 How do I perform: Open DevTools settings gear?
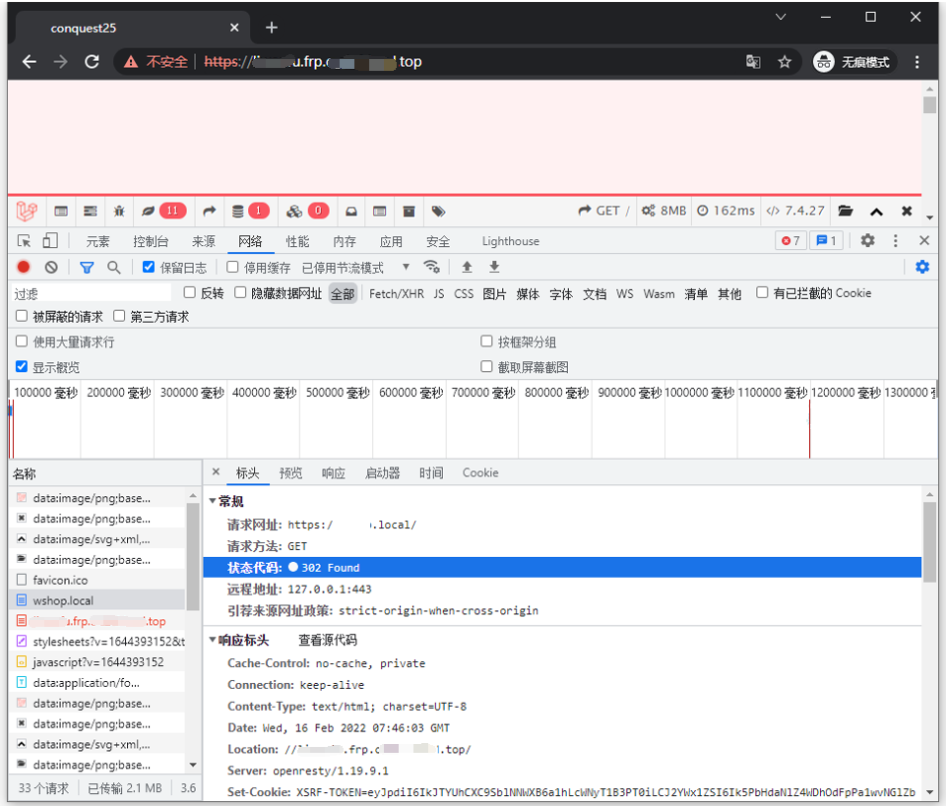coord(867,241)
